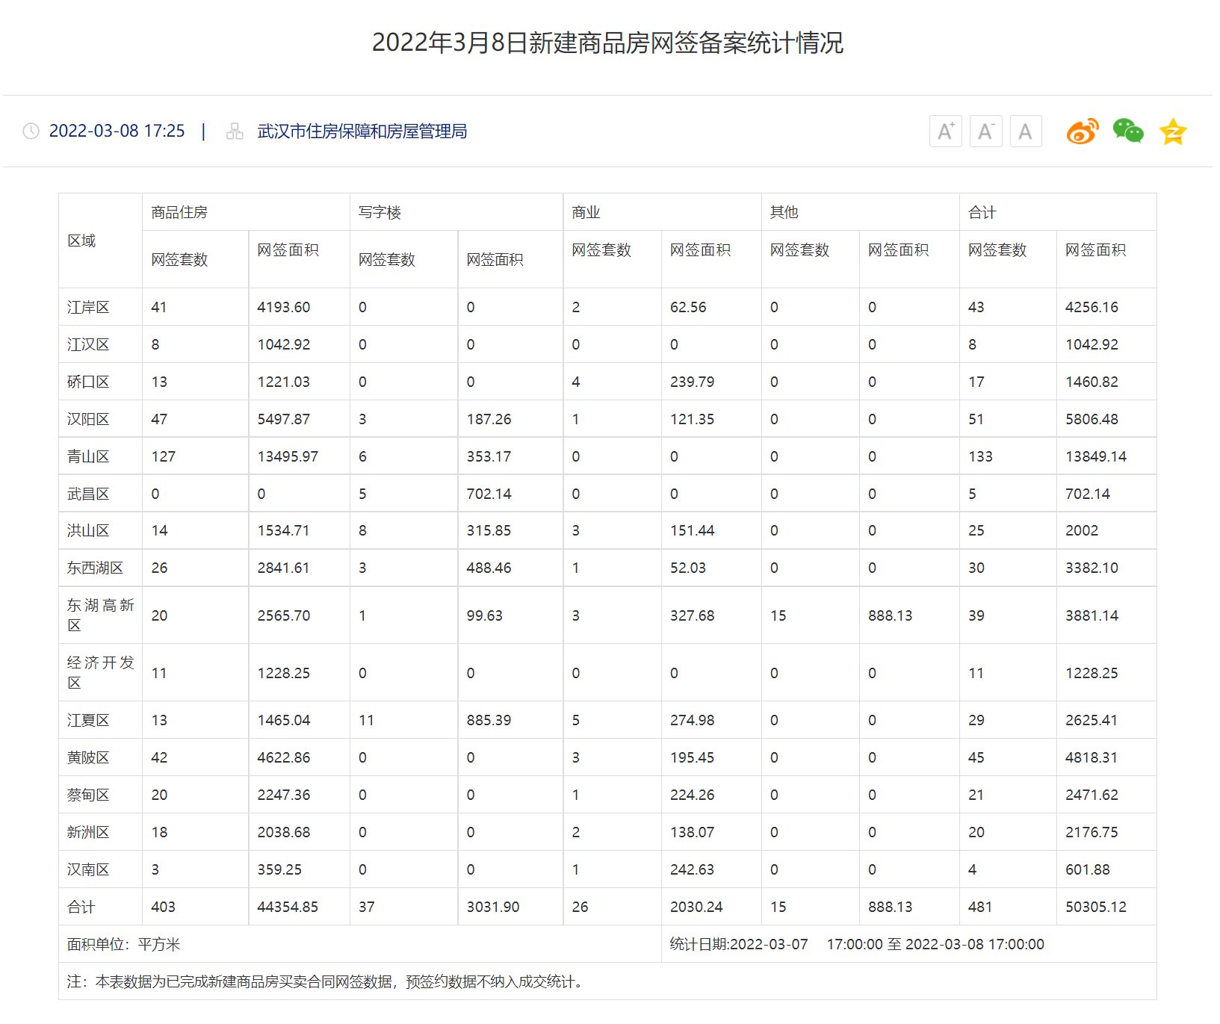
Task: Click the clock icon beside publish time
Action: pos(31,131)
